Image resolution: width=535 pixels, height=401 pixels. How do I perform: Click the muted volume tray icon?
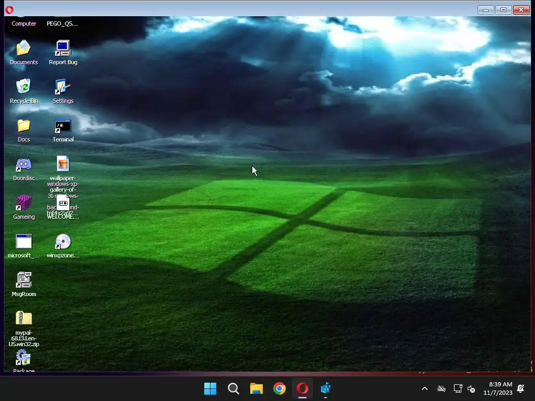click(x=472, y=388)
